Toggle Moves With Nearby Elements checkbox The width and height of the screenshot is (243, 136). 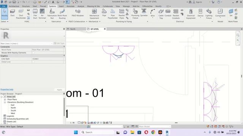pos(33,53)
